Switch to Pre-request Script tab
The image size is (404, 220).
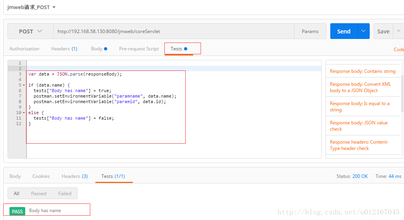pos(139,49)
